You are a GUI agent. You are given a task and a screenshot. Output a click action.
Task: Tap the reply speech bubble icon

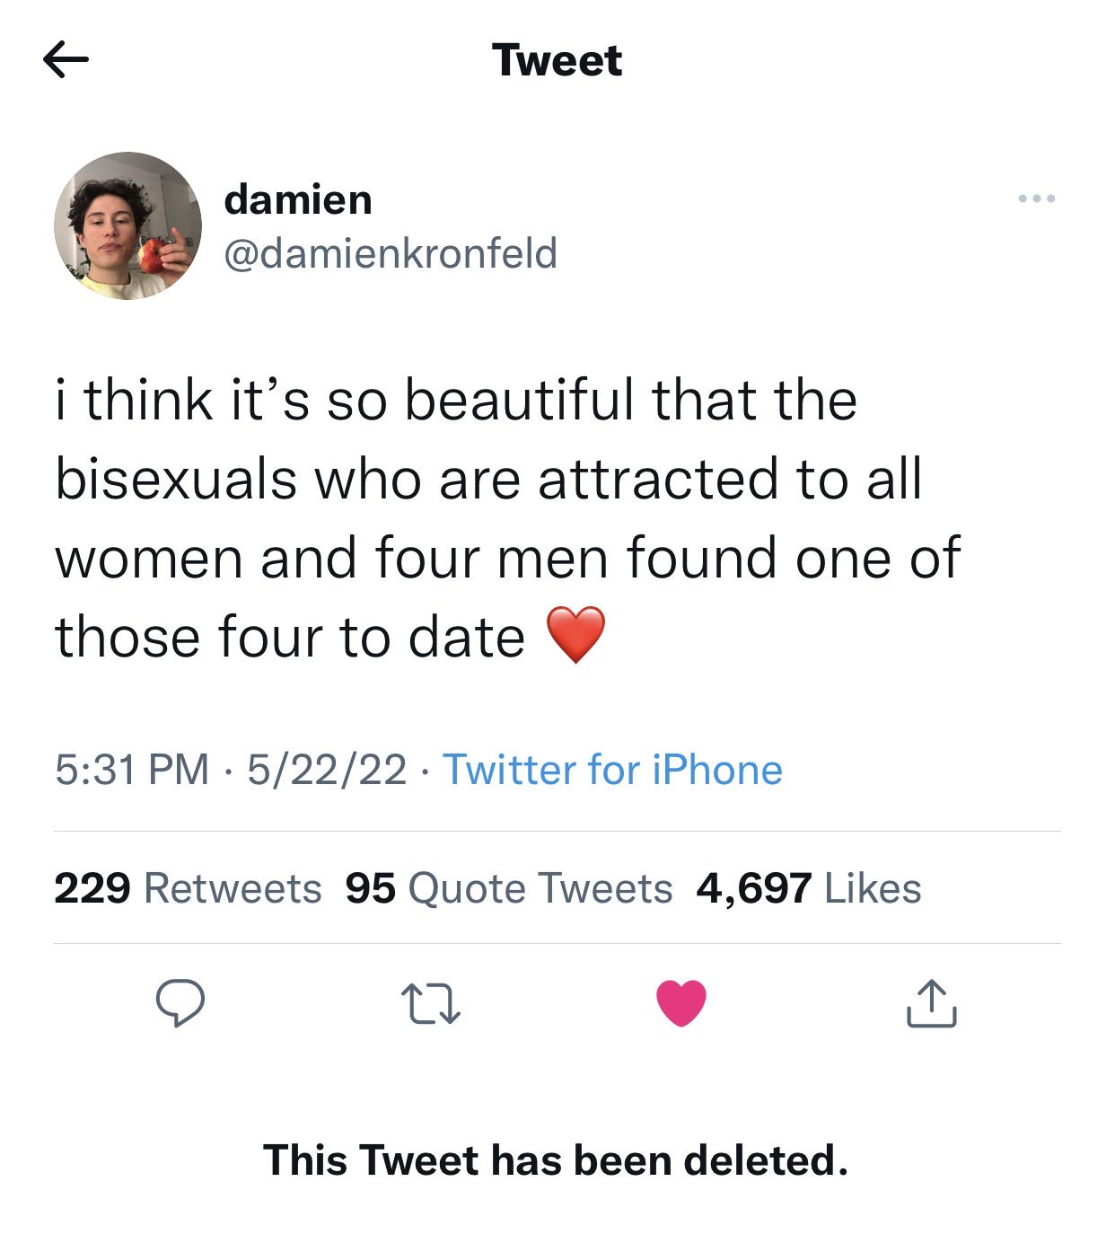180,1002
